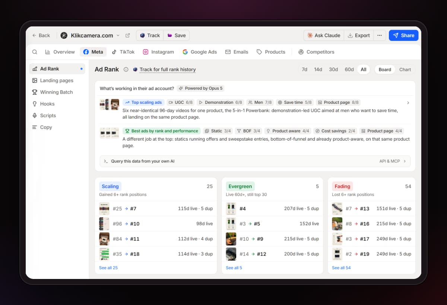Open Klikcamera.com site via external link icon
This screenshot has height=305, width=447.
pos(128,35)
